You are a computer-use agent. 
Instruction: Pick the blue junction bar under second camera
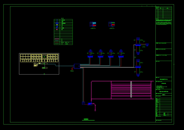pos(101,56)
